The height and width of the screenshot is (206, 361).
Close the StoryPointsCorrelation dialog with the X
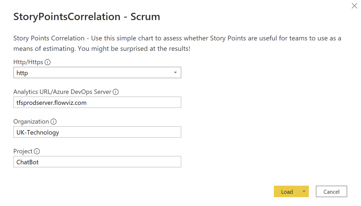(x=354, y=6)
